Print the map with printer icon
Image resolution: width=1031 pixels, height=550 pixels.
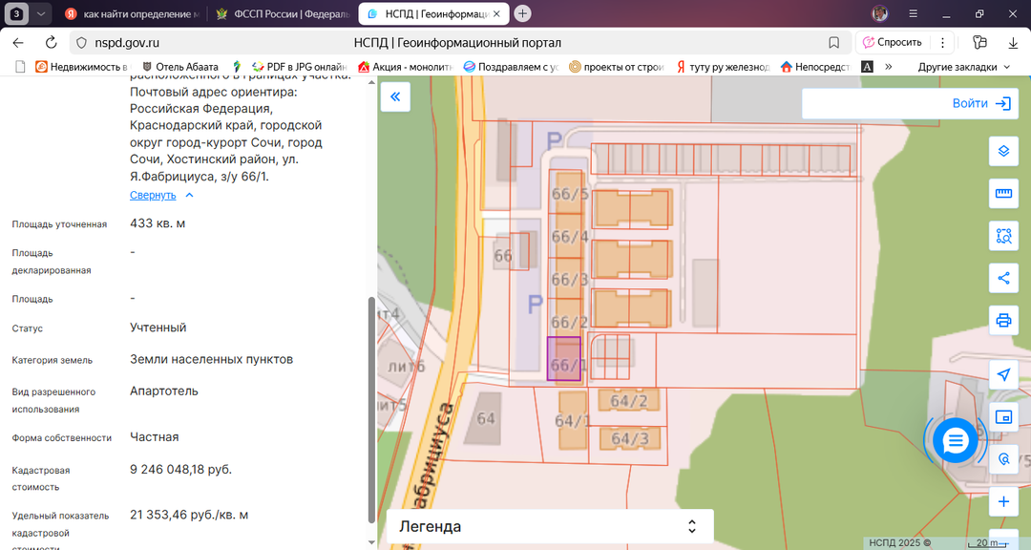(1003, 320)
